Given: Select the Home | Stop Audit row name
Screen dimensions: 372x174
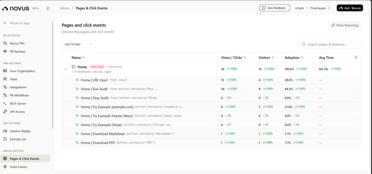Looking at the screenshot, I should pos(95,98).
